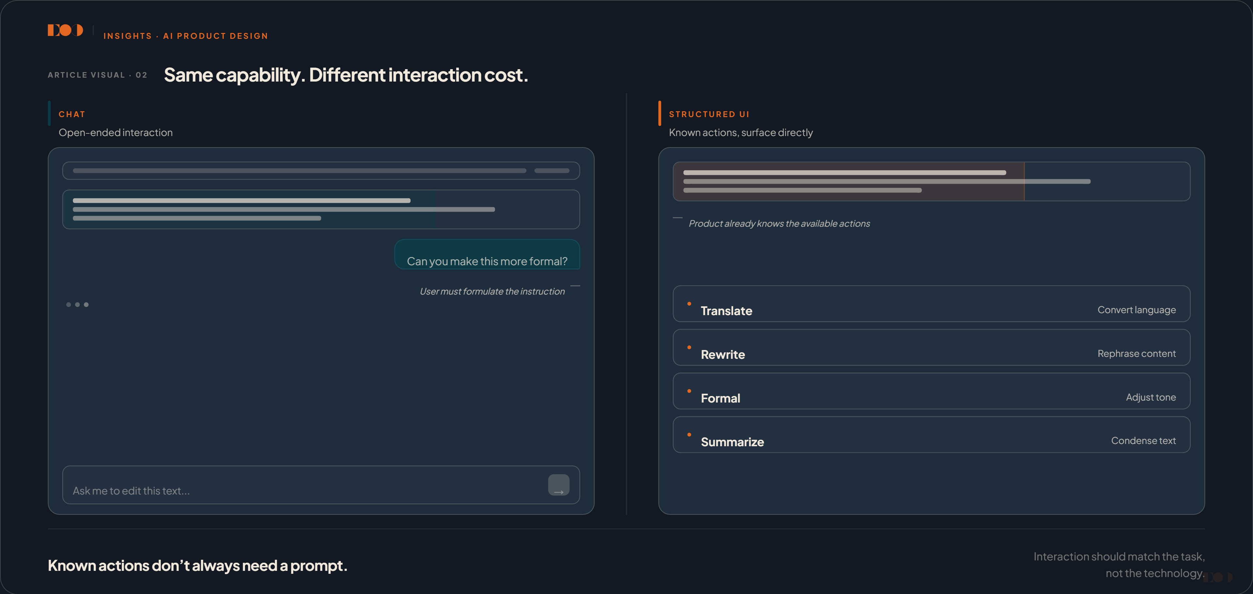Focus the 'Ask me to edit this text...' field

pyautogui.click(x=321, y=485)
